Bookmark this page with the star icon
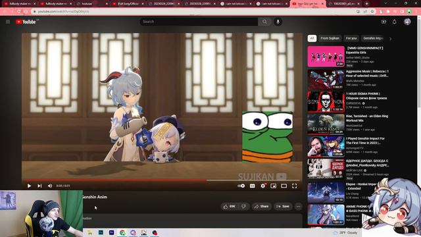Screen dimensions: 421x237 (x=372, y=12)
